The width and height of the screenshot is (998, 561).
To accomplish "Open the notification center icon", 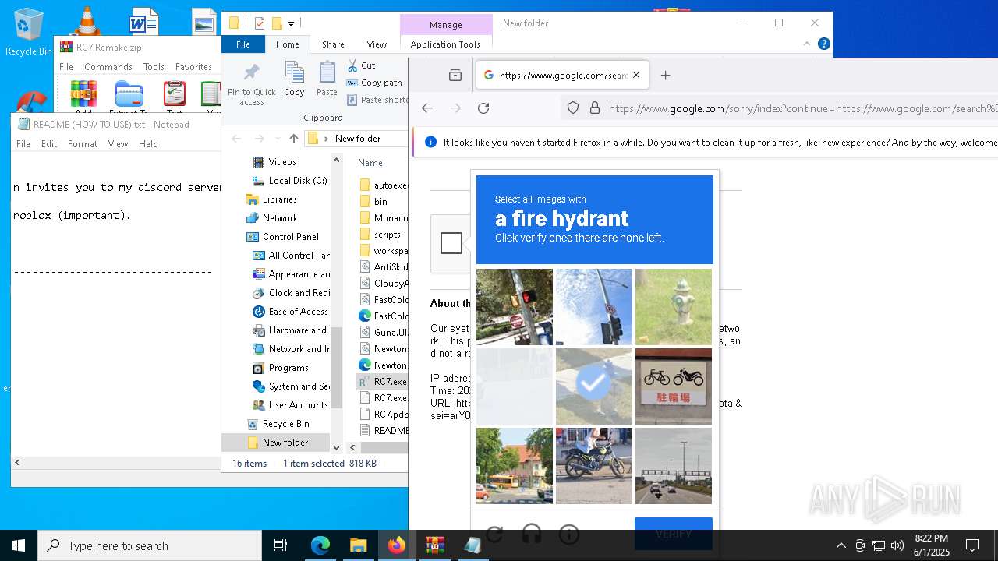I will (972, 545).
